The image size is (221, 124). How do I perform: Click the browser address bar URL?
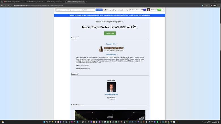pyautogui.click(x=39, y=5)
